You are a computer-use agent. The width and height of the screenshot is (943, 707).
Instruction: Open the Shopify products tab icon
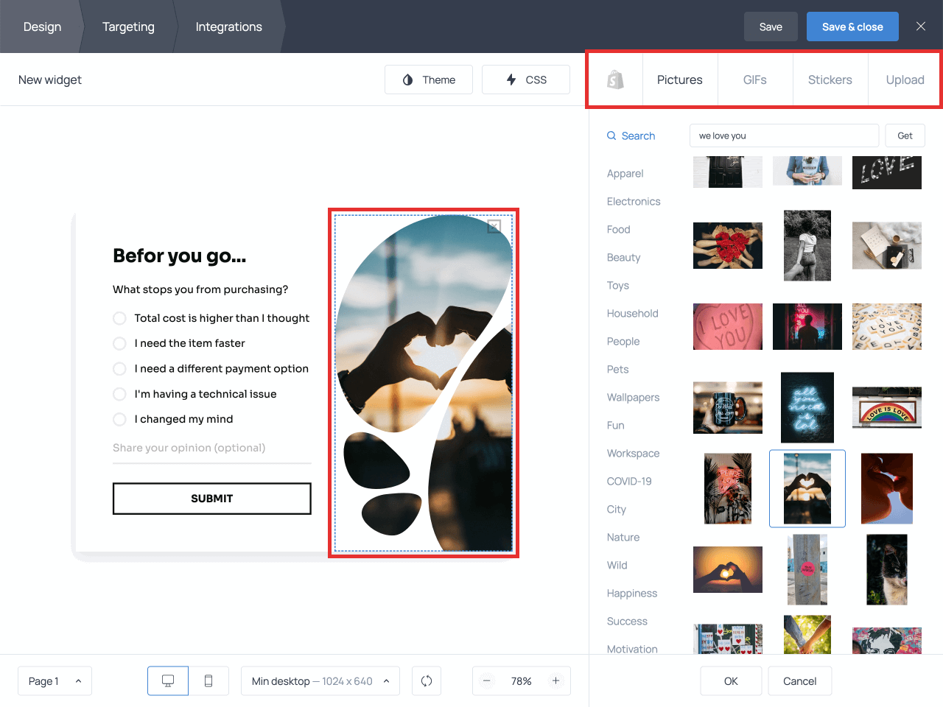(x=615, y=80)
